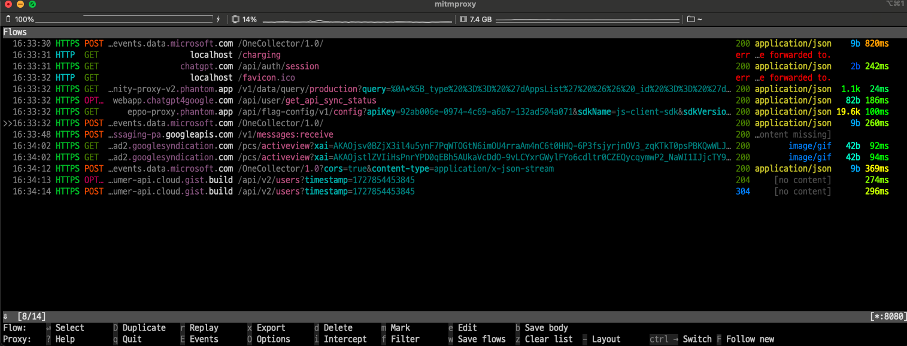Click the memory icon beside 7.4 GB
907x346 pixels.
pyautogui.click(x=463, y=20)
